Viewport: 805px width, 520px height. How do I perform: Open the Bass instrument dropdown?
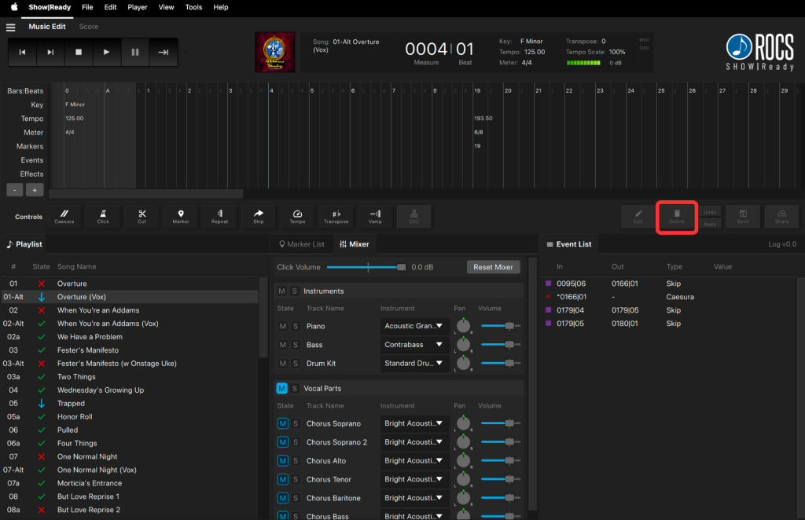(x=414, y=345)
